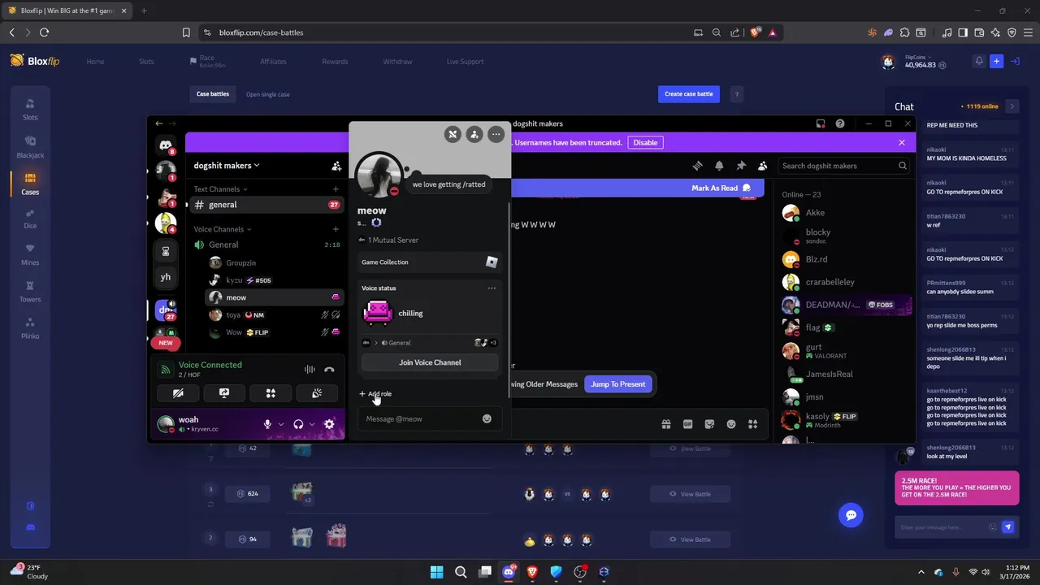1040x585 pixels.
Task: Click Join Voice Channel button
Action: tap(430, 362)
